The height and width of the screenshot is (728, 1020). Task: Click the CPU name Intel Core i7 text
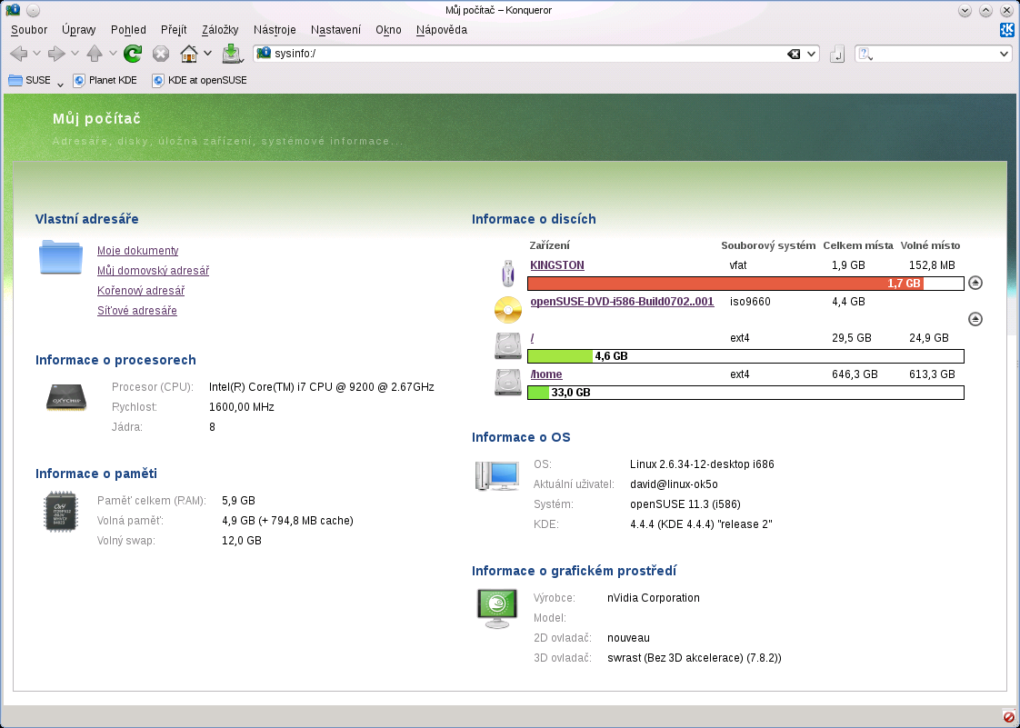[x=321, y=387]
